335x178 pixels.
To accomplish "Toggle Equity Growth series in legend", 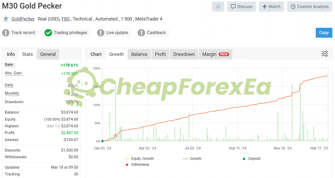I will [139, 159].
